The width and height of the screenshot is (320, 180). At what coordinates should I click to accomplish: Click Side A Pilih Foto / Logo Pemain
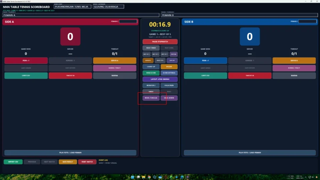point(70,153)
